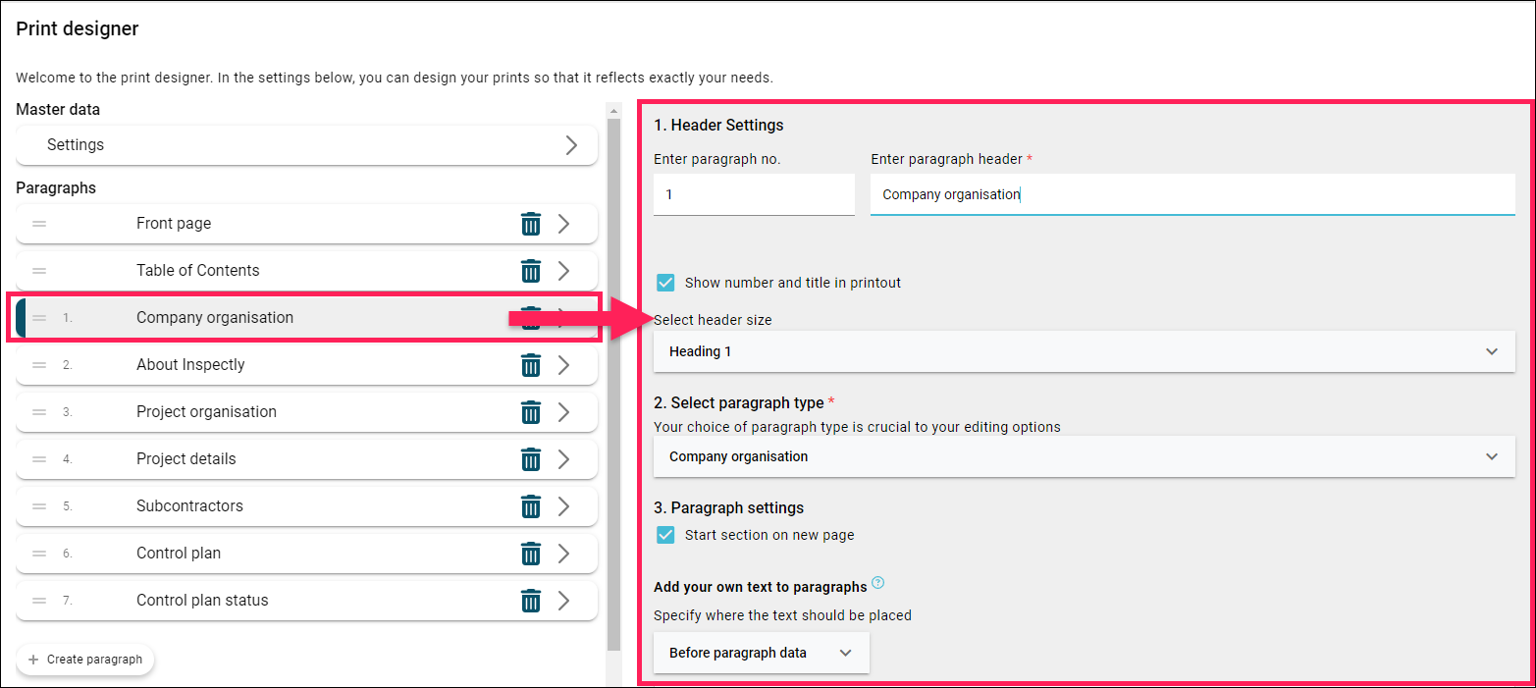Delete the Front page paragraph

[x=531, y=224]
